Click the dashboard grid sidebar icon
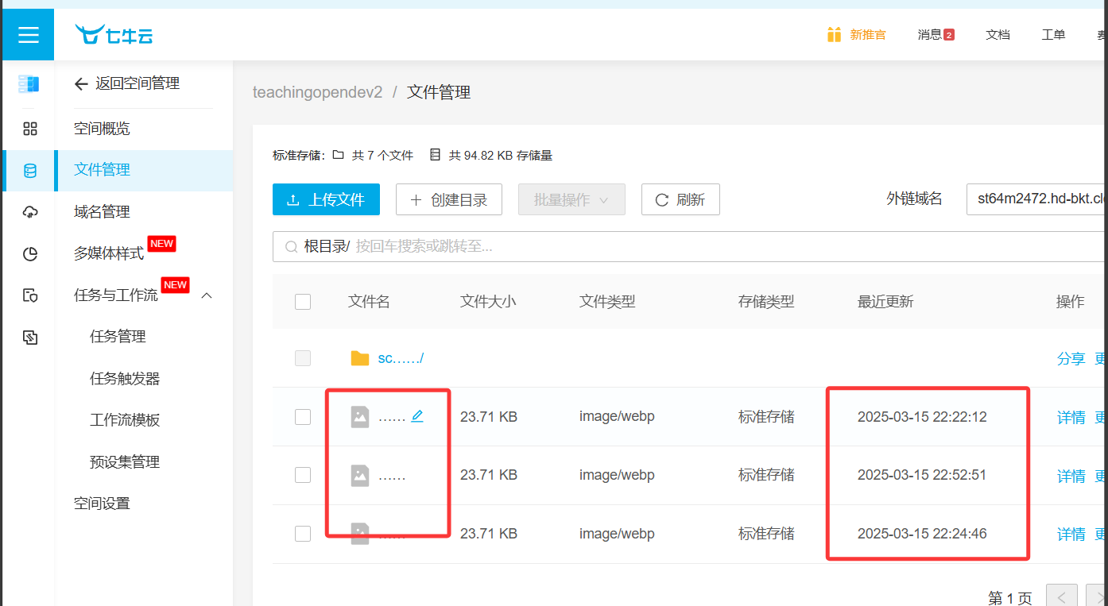 (29, 129)
